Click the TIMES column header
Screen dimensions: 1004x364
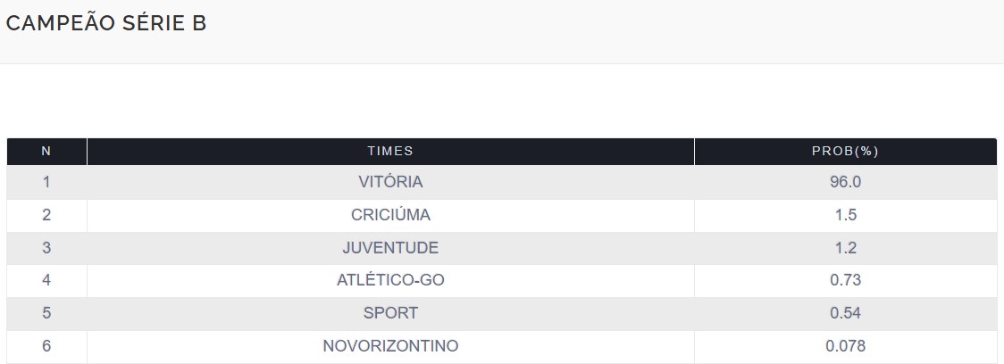tap(390, 152)
